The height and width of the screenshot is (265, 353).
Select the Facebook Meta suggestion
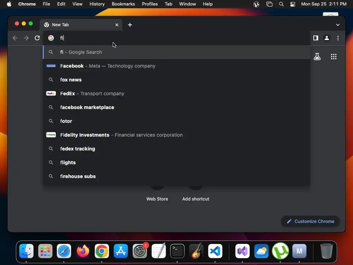click(176, 66)
